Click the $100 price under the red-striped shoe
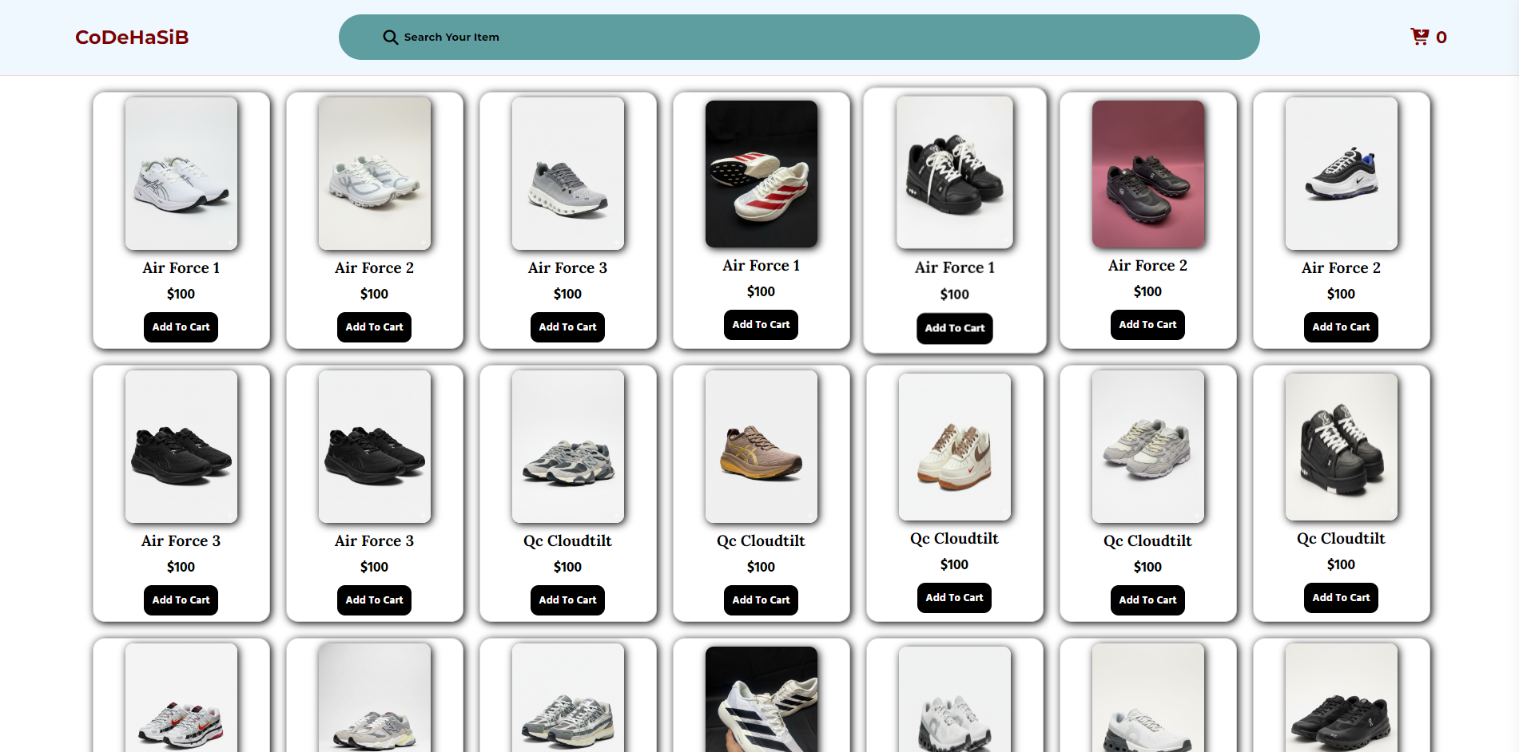The height and width of the screenshot is (752, 1519). point(761,292)
